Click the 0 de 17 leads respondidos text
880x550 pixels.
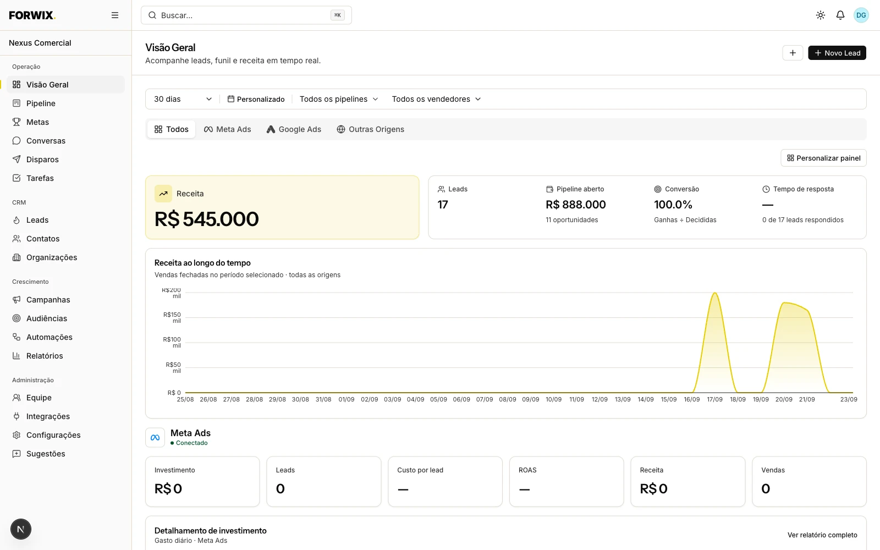point(803,220)
